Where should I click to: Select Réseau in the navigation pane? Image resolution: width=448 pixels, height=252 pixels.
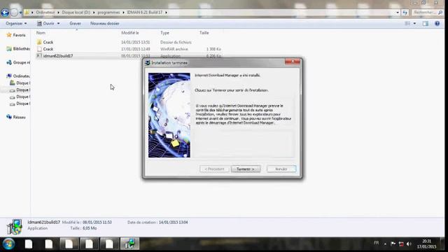19,118
